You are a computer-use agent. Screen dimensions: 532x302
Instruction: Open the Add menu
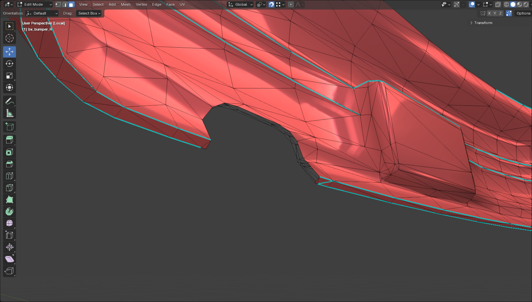(x=112, y=4)
